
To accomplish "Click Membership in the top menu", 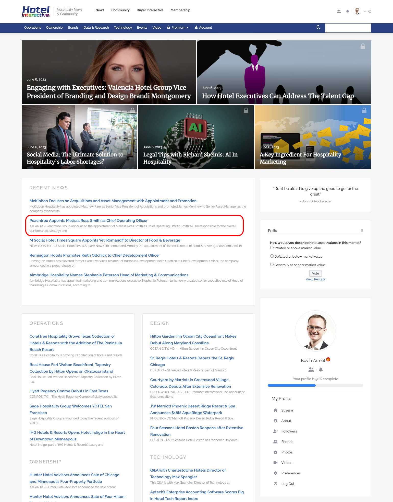I will pyautogui.click(x=180, y=10).
